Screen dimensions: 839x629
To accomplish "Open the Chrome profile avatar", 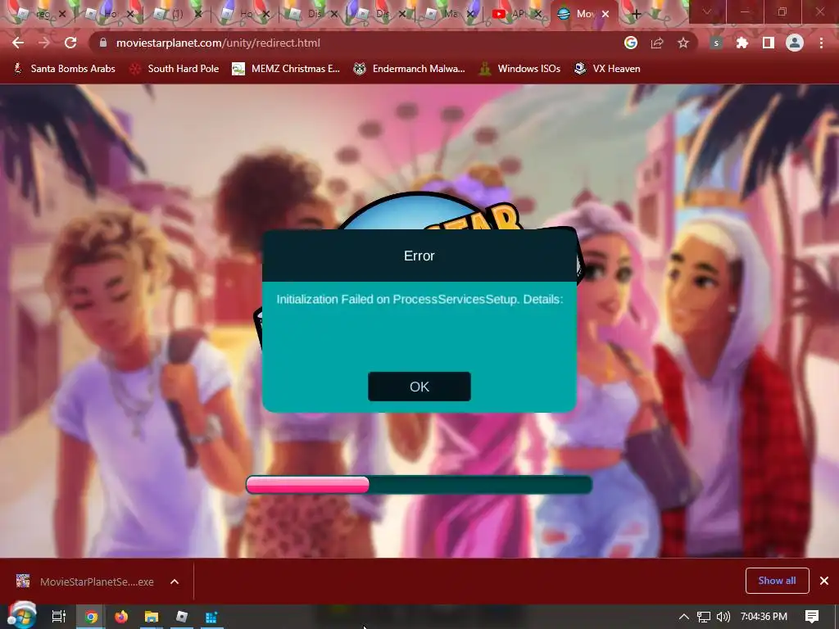I will [795, 43].
